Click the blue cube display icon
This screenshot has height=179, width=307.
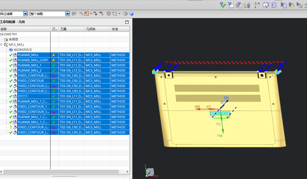131,13
